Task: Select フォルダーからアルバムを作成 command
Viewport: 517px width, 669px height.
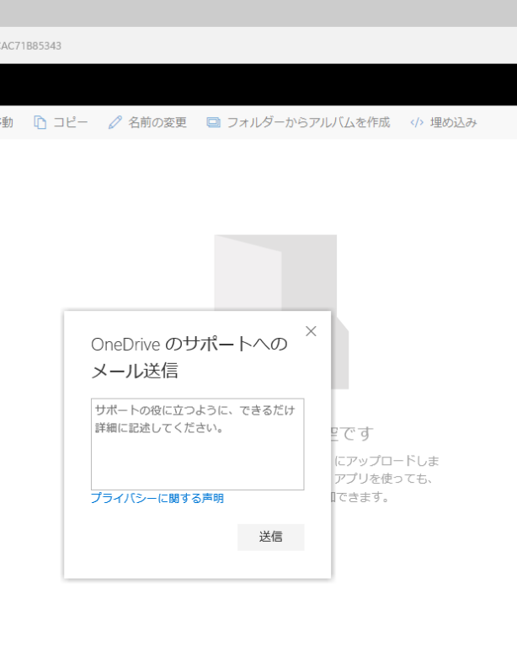Action: (x=308, y=122)
